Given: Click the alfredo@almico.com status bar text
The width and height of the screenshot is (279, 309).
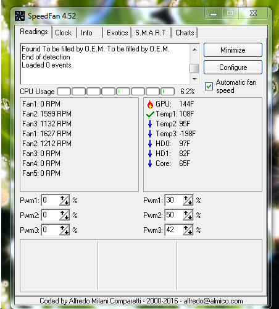Looking at the screenshot, I should pyautogui.click(x=213, y=301).
